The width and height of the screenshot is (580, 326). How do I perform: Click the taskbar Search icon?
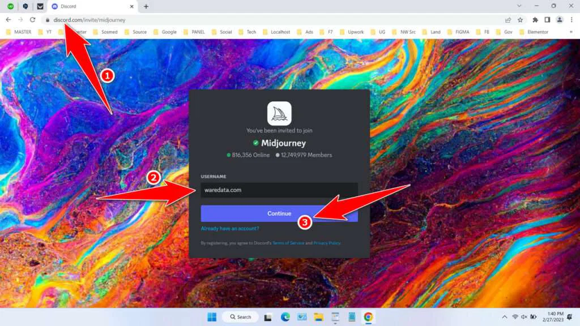point(240,317)
